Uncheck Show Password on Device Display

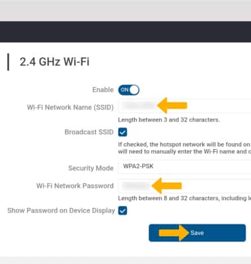(x=123, y=211)
